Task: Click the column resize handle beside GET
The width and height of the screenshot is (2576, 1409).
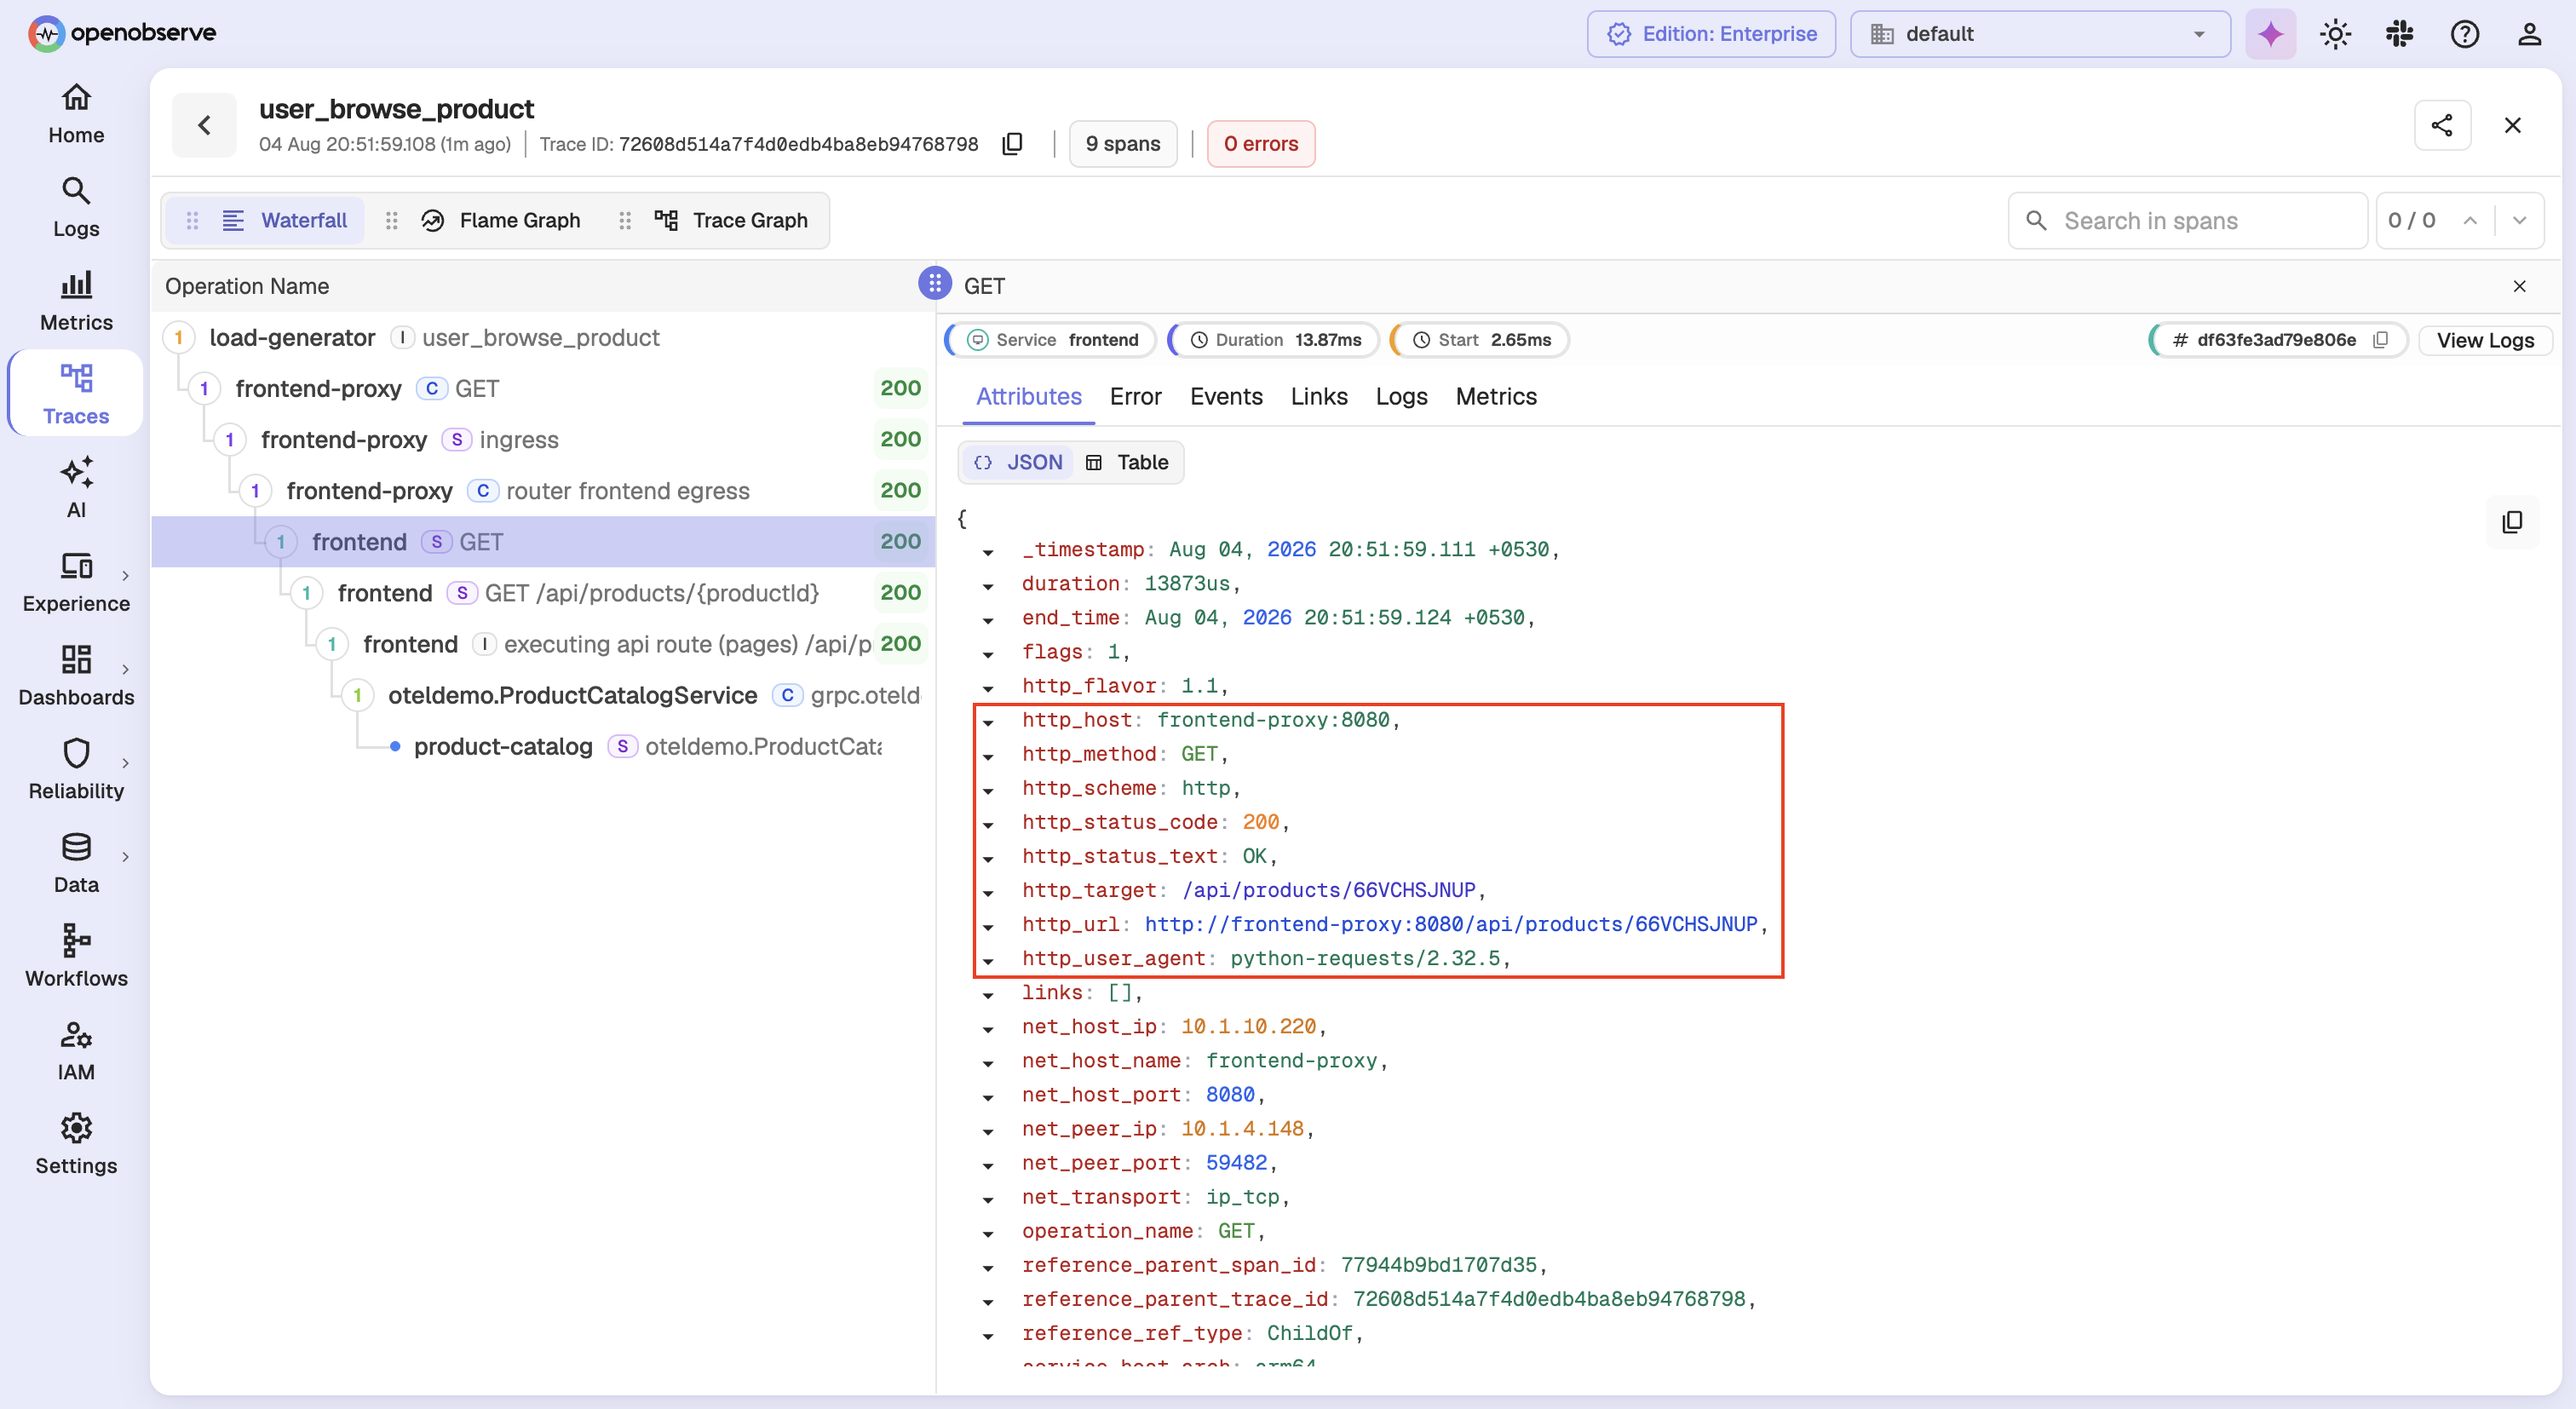Action: coord(935,284)
